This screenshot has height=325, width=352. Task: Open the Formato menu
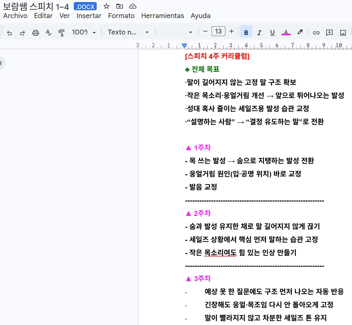[121, 16]
